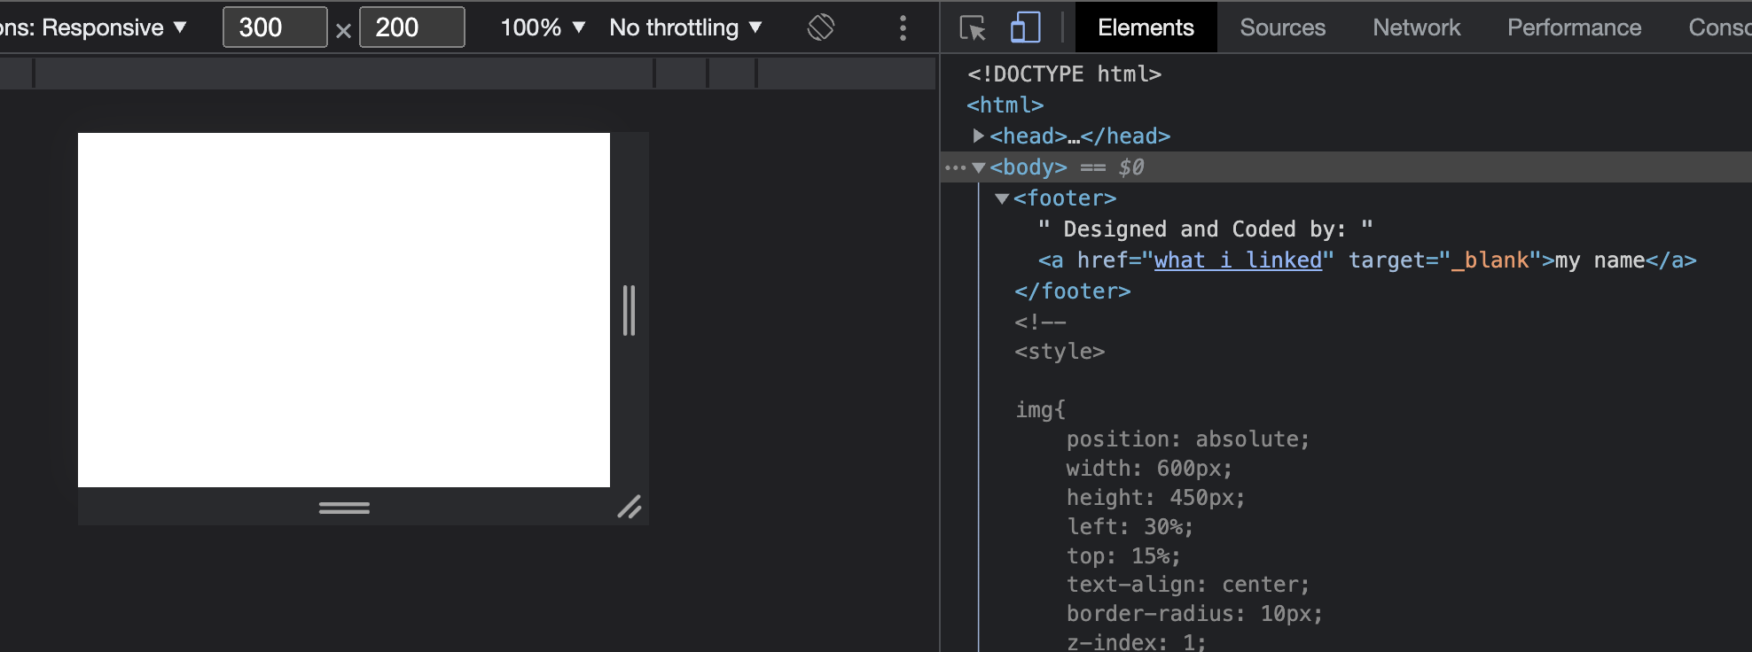
Task: Collapse the footer element node
Action: click(1002, 198)
